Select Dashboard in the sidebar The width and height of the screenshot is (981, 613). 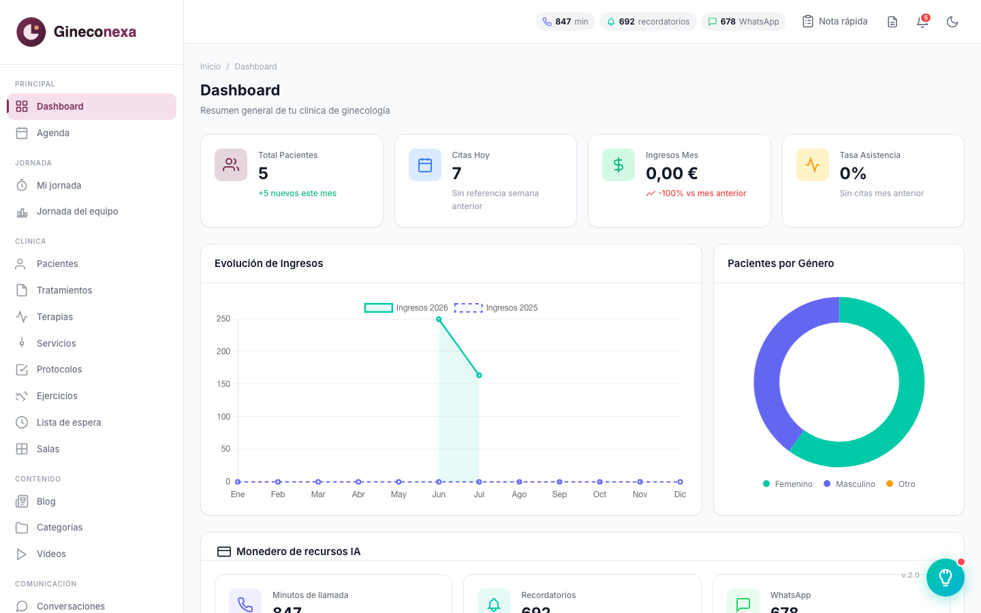(x=91, y=106)
